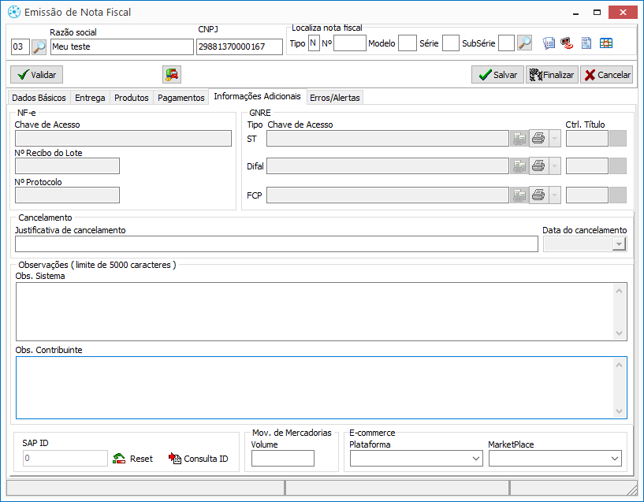Open the Entrega tab
644x502 pixels.
(90, 98)
